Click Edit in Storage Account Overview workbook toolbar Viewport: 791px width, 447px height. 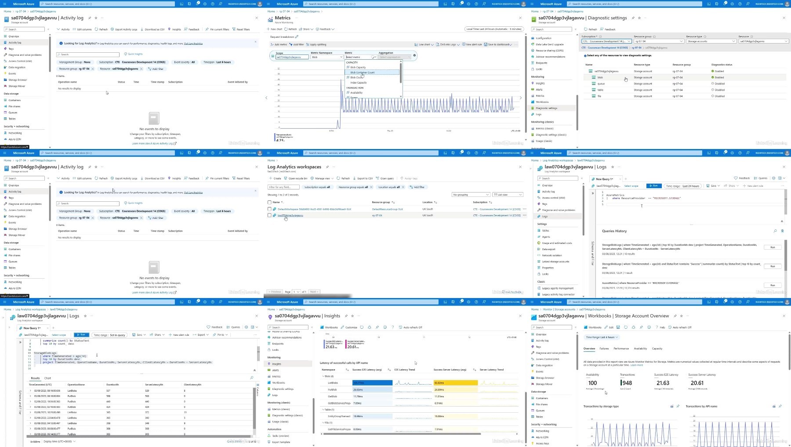coord(609,327)
